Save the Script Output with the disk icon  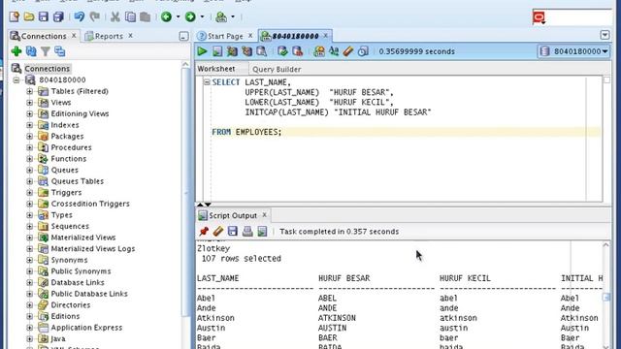click(233, 231)
